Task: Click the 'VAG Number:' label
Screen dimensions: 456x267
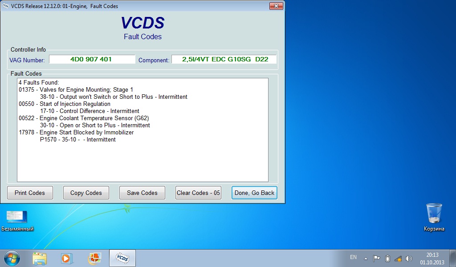Action: pyautogui.click(x=27, y=60)
